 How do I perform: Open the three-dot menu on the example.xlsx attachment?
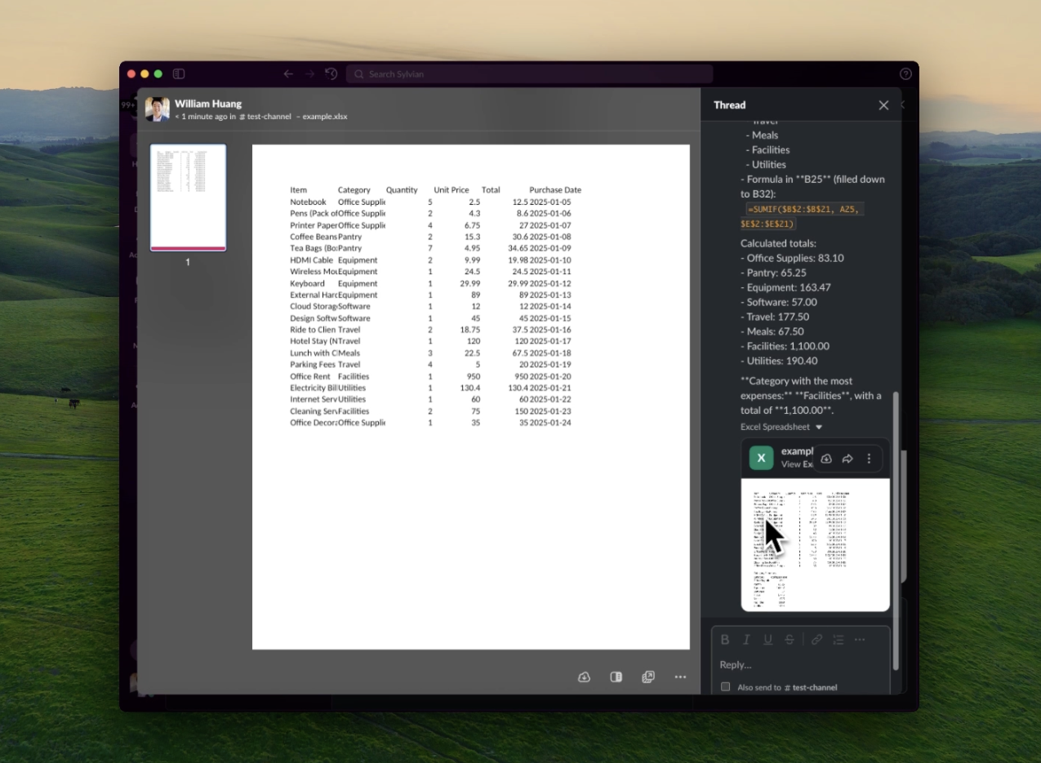pos(869,459)
